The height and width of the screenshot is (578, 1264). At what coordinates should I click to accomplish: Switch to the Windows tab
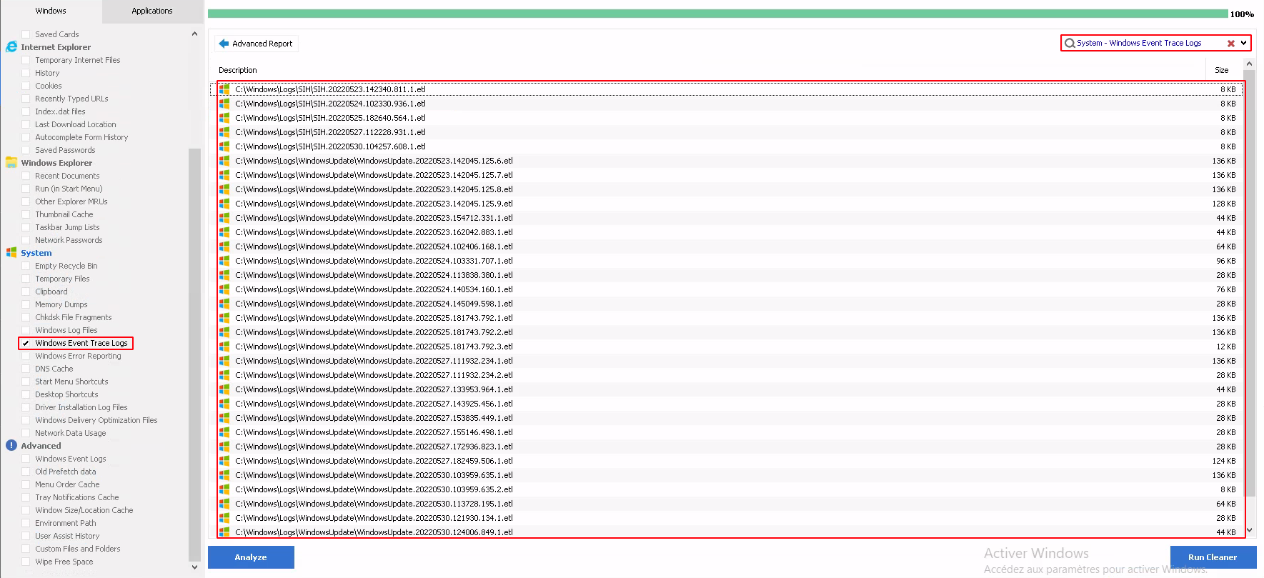click(x=51, y=11)
